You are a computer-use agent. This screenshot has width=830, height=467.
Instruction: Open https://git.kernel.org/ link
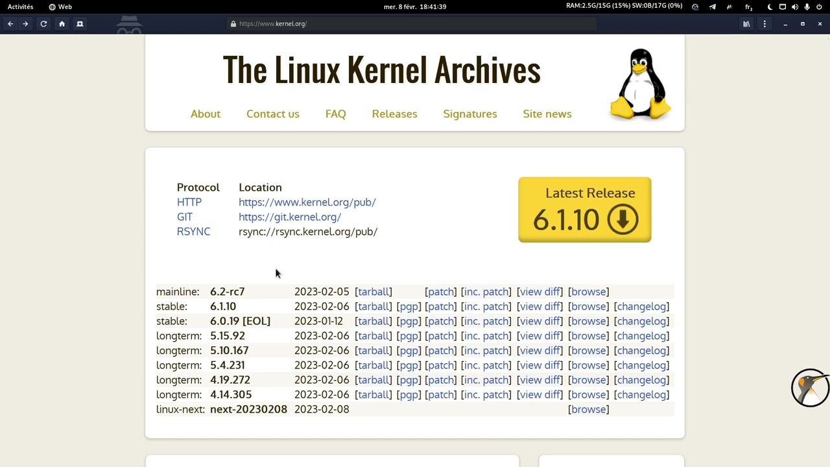pyautogui.click(x=290, y=217)
